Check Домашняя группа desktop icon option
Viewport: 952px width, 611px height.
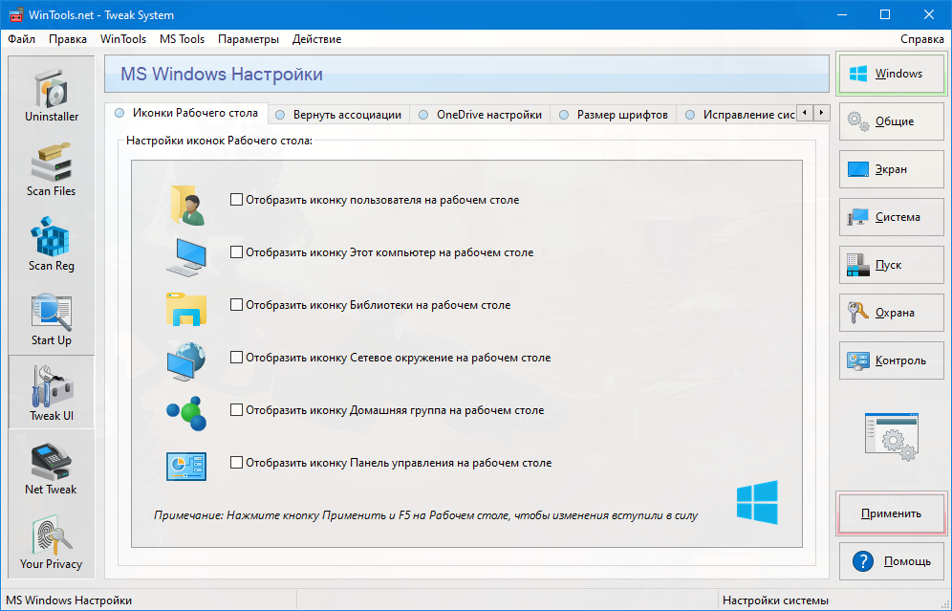[x=236, y=410]
